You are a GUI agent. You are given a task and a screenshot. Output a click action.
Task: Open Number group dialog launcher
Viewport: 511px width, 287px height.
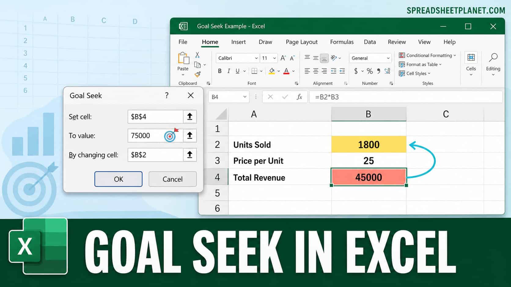[391, 83]
